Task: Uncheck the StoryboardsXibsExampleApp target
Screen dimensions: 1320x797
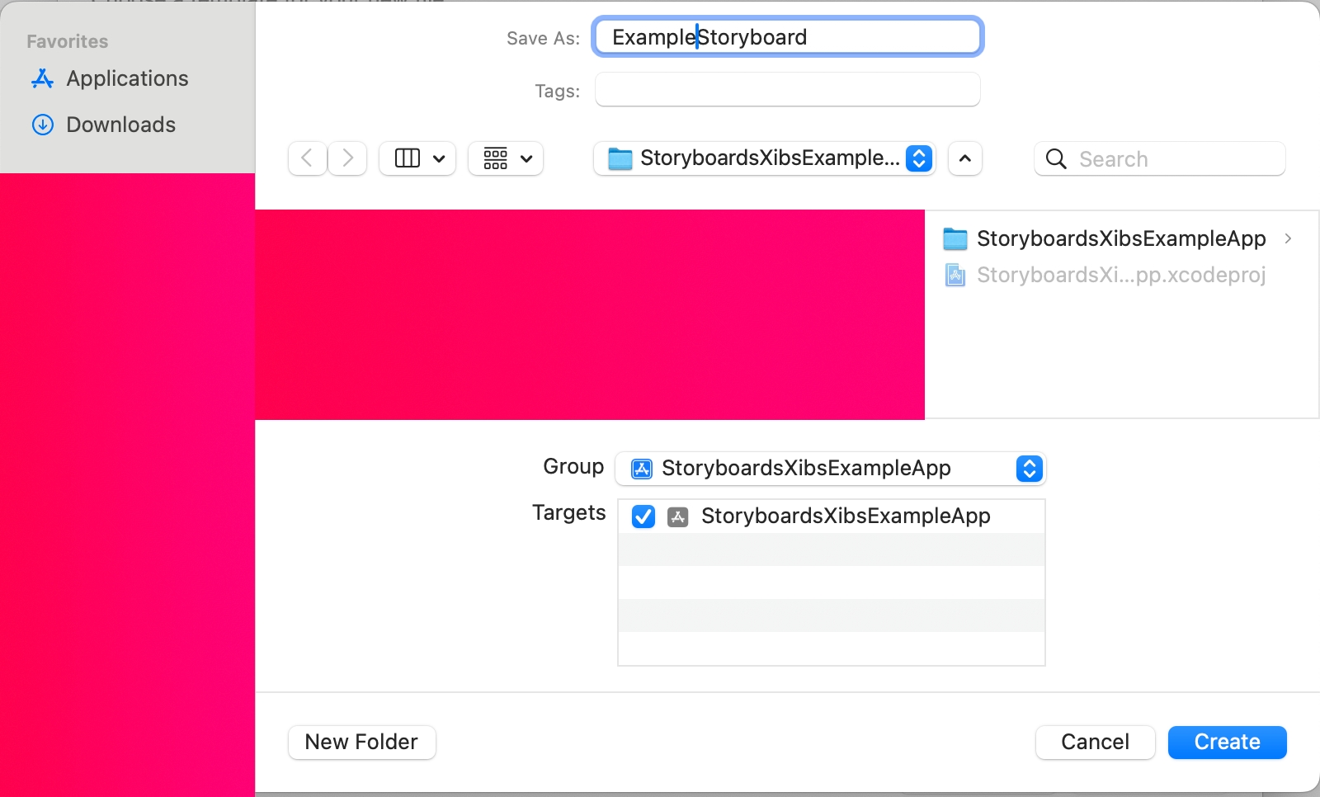Action: (x=643, y=516)
